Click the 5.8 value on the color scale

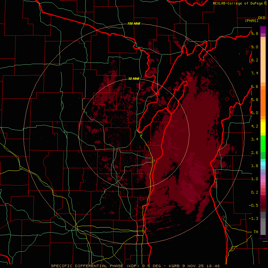(255, 100)
